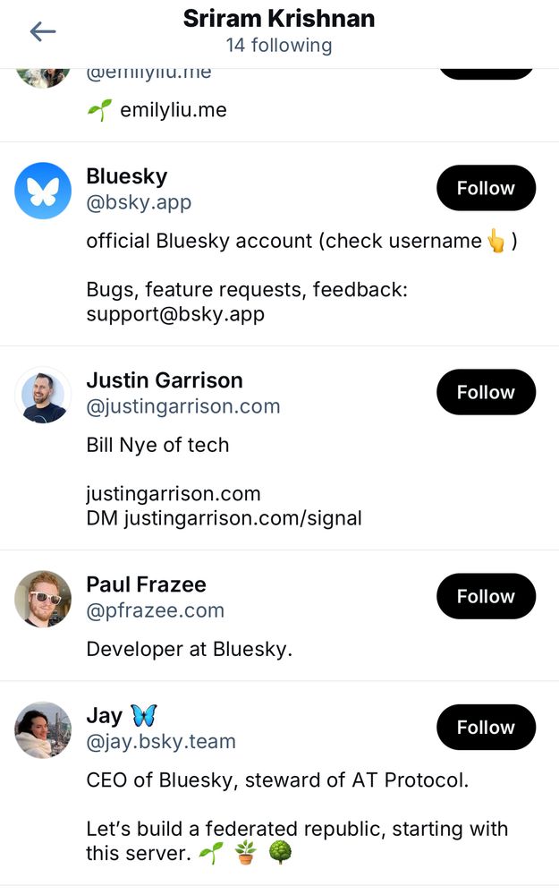
Task: Follow Jay from jay.bsky.team
Action: [x=486, y=728]
